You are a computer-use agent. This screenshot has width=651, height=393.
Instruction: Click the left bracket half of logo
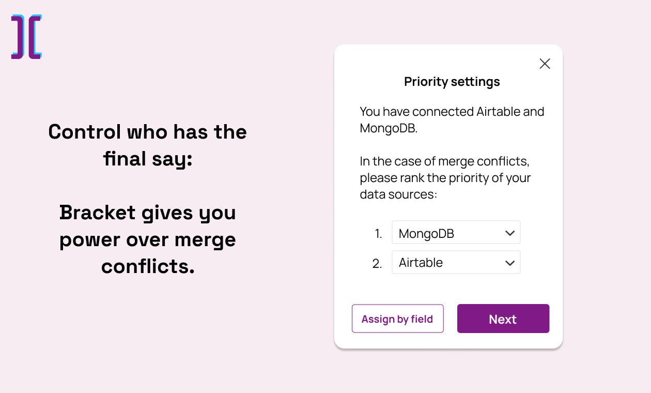(18, 37)
